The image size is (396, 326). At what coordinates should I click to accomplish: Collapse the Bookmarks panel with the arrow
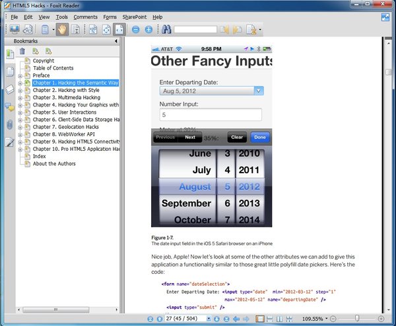click(116, 41)
